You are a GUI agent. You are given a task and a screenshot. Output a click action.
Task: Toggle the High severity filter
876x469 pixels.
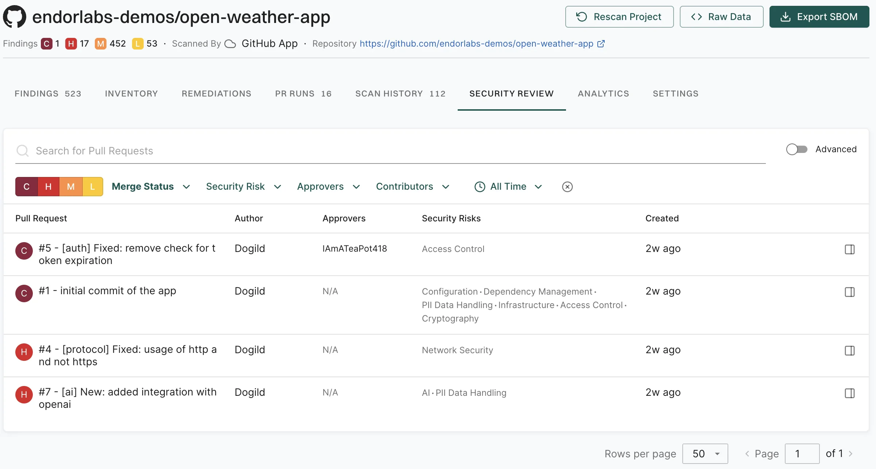48,187
